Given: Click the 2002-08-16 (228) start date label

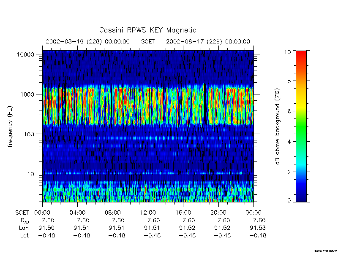Looking at the screenshot, I should (x=87, y=41).
